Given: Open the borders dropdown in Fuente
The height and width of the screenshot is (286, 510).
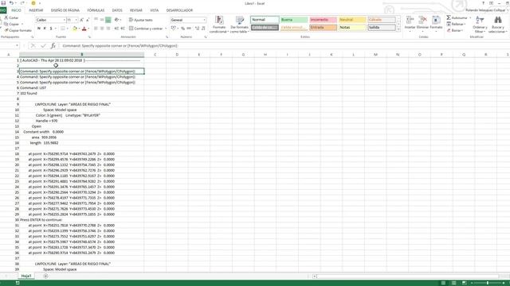Looking at the screenshot, I should pos(67,29).
